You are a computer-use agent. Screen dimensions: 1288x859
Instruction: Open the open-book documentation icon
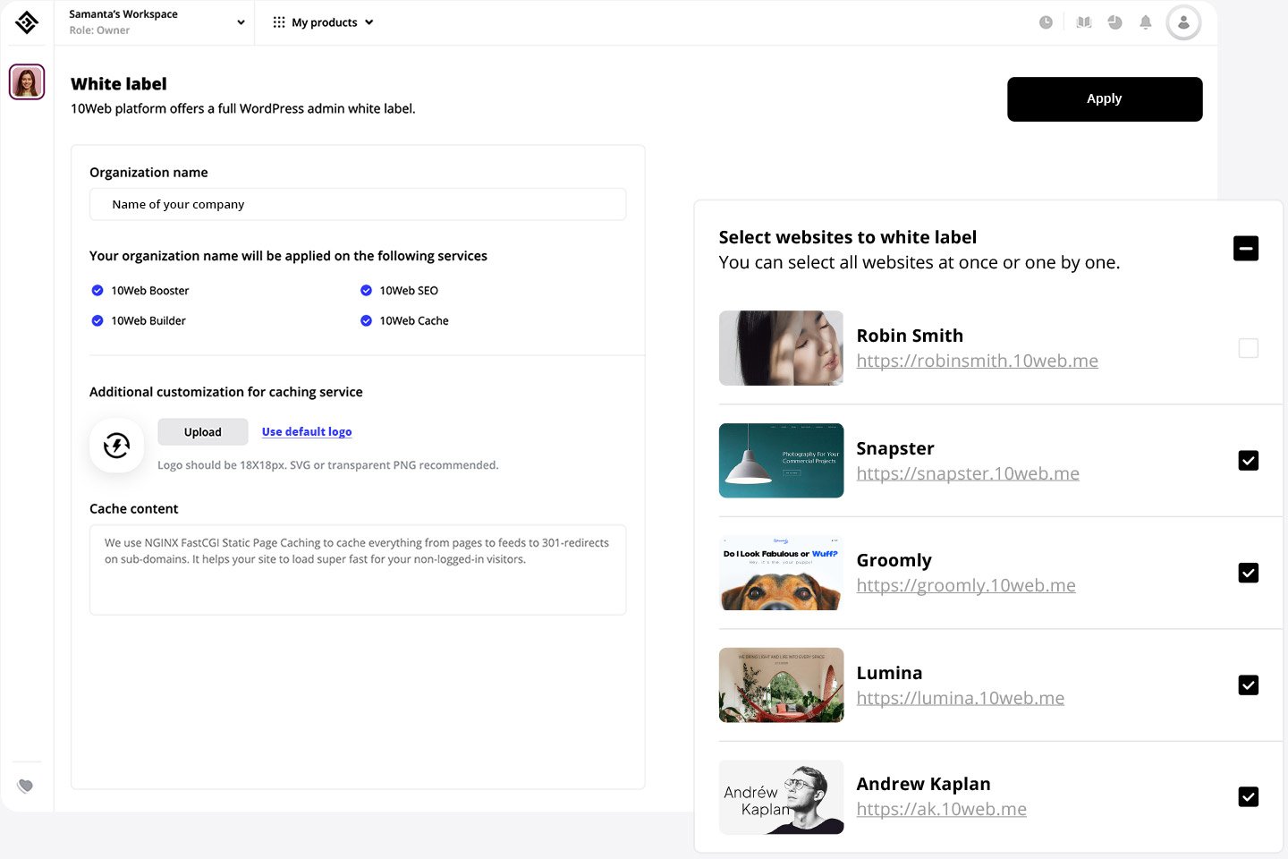pyautogui.click(x=1084, y=22)
